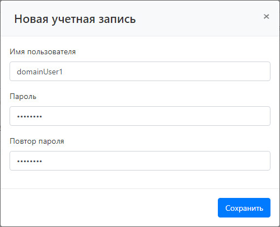Screen dimensions: 280x227
Task: Click blank area of Повтор пароля field after dots
Action: click(x=156, y=160)
